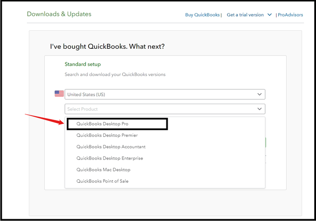Click the "I've bought QuickBooks" heading
This screenshot has width=316, height=221.
pyautogui.click(x=108, y=47)
